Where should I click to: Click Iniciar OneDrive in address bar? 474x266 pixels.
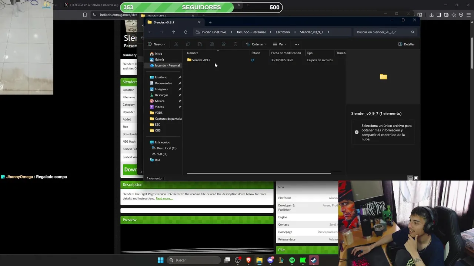click(x=214, y=32)
